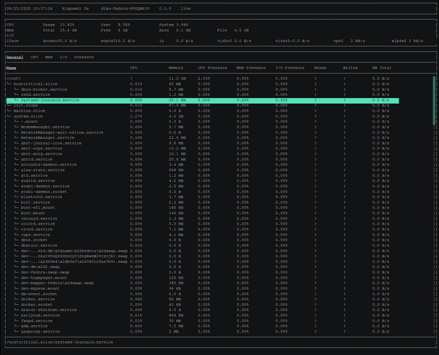Select the init.scope row

click(26, 105)
